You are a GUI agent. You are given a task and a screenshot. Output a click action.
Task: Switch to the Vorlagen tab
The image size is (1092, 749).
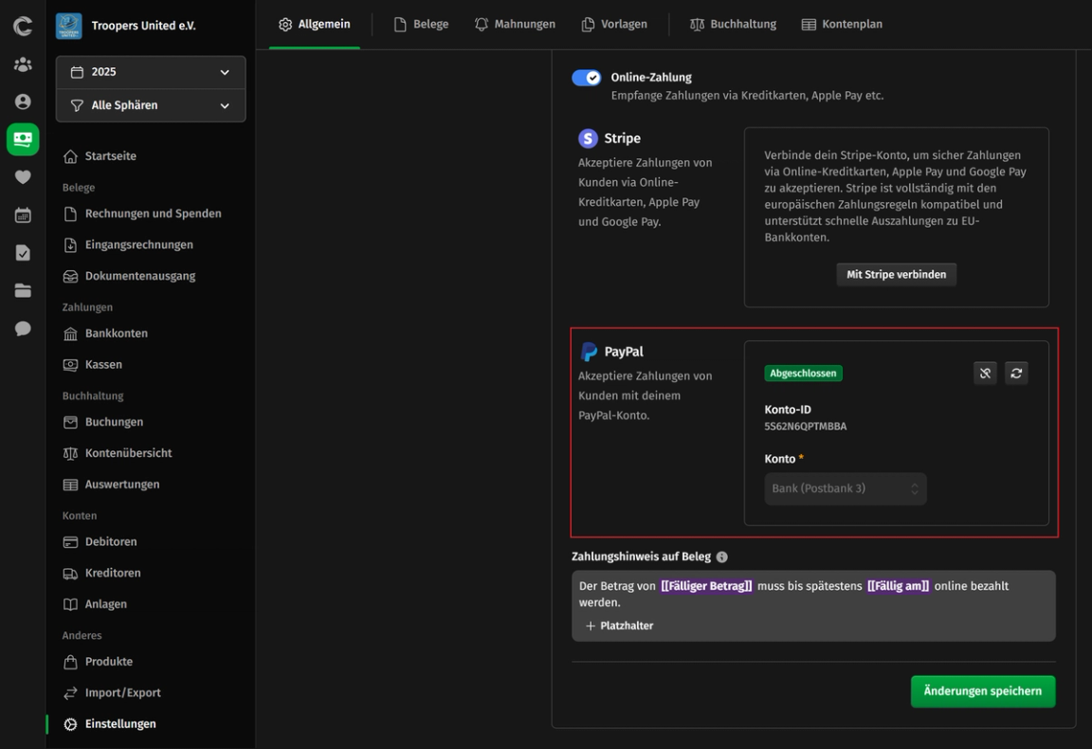(x=615, y=25)
